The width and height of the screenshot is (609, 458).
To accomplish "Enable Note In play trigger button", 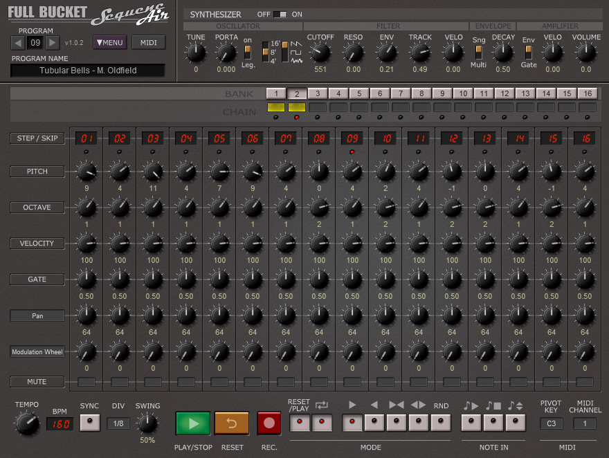I will coord(471,423).
